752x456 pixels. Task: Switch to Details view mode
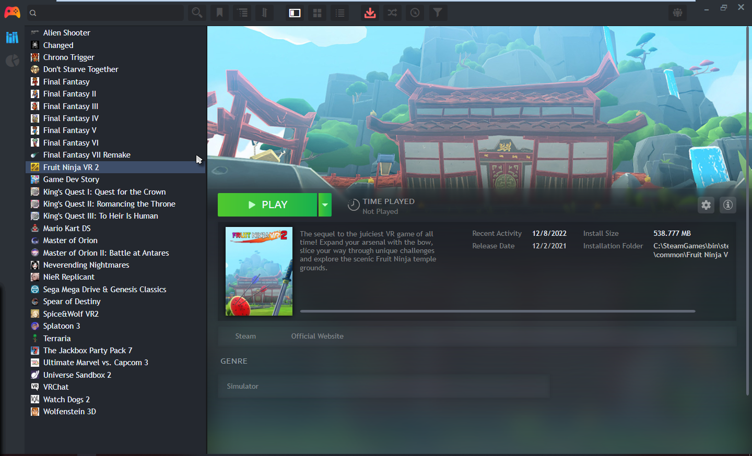(295, 13)
